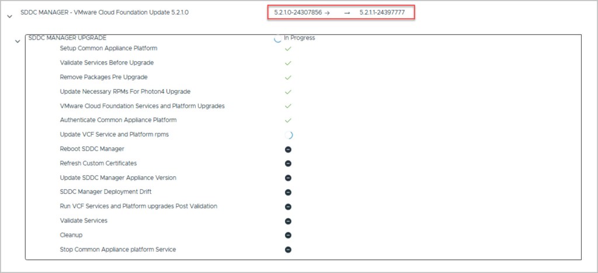598x273 pixels.
Task: Click checkmark for Update Necessary RPMs step
Action: click(287, 91)
